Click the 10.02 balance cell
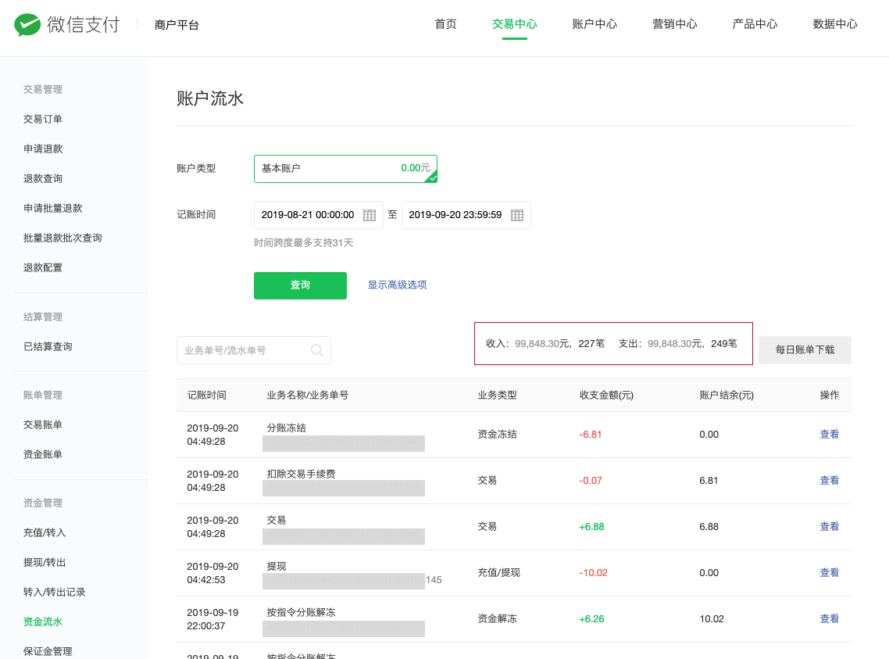 (x=712, y=618)
